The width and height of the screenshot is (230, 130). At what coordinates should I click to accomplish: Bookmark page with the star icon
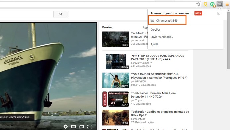click(x=198, y=4)
